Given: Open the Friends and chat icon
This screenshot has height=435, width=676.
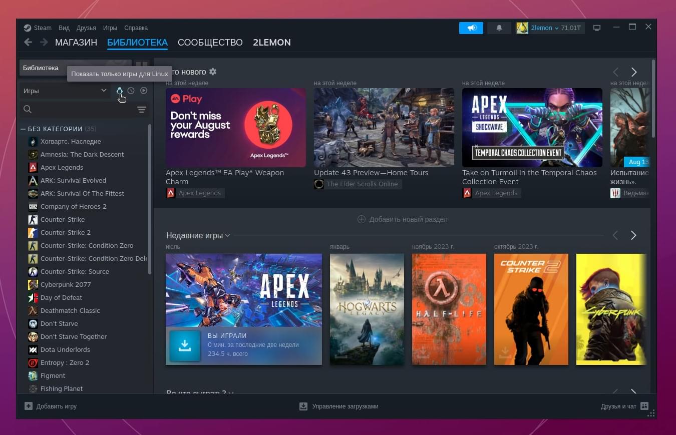Looking at the screenshot, I should tap(644, 406).
